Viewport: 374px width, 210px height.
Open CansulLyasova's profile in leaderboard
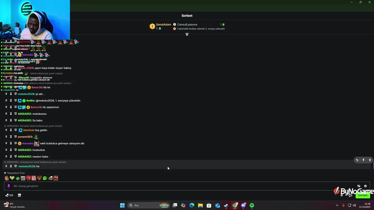pyautogui.click(x=187, y=24)
